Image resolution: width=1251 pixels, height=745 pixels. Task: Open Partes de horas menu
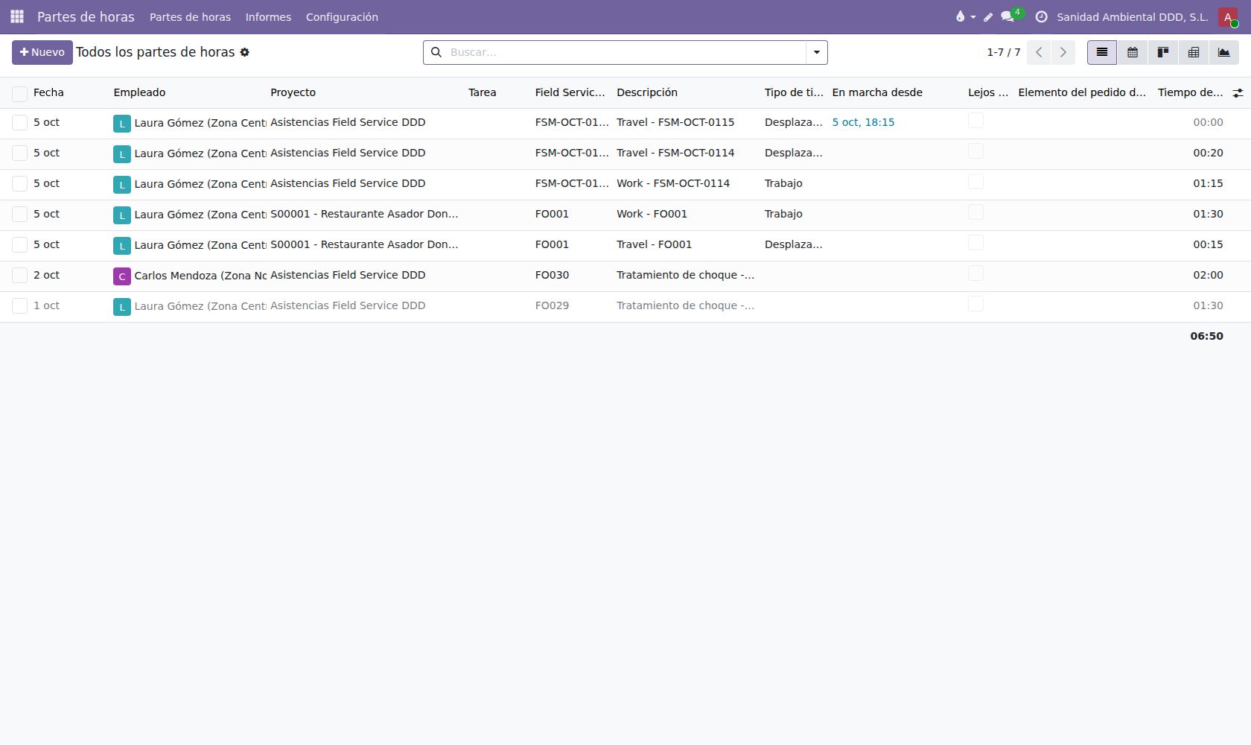point(190,16)
